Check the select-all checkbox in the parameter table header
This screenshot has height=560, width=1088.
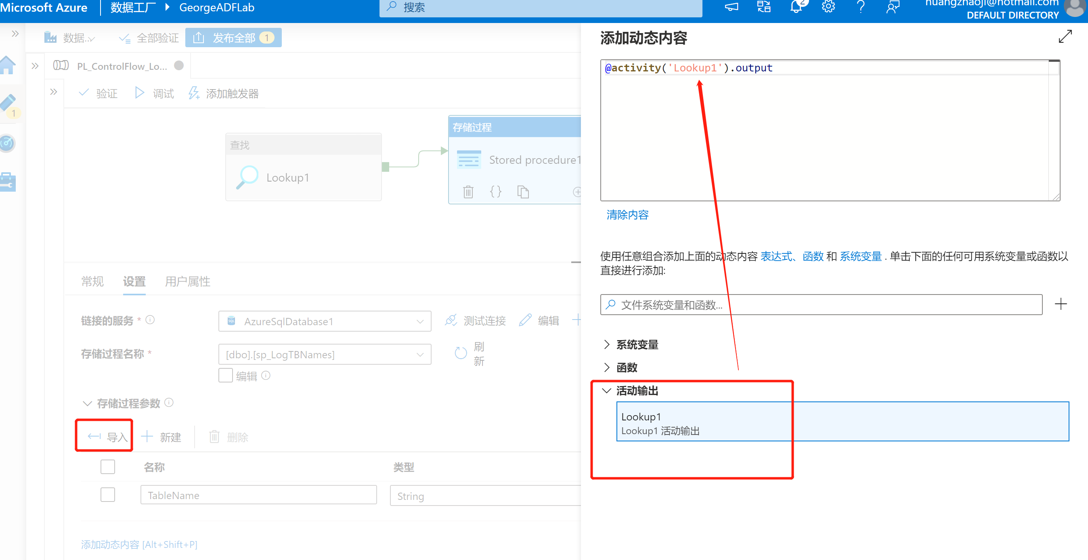point(108,466)
